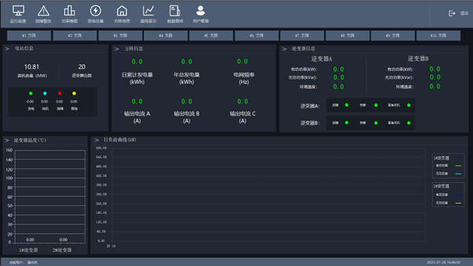473x266 pixels.
Task: Click the 输出电流 A value 0.0
Action: [138, 101]
